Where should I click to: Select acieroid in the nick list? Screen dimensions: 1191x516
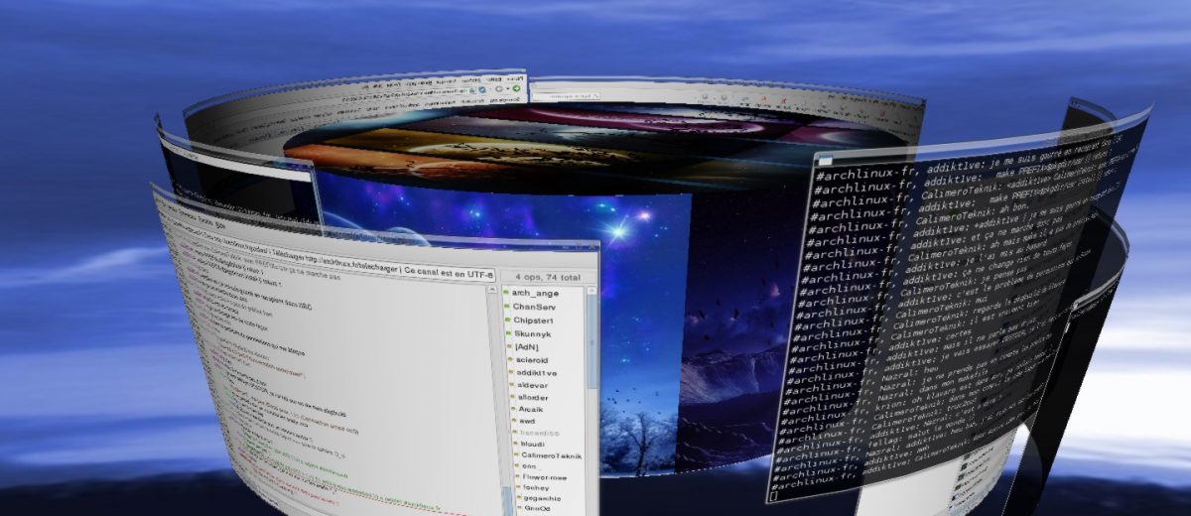pyautogui.click(x=532, y=360)
